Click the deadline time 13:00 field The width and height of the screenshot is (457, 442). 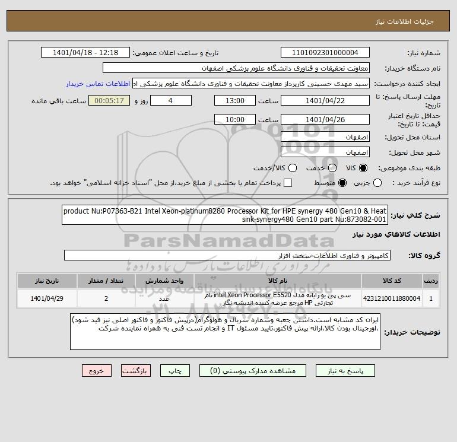235,100
